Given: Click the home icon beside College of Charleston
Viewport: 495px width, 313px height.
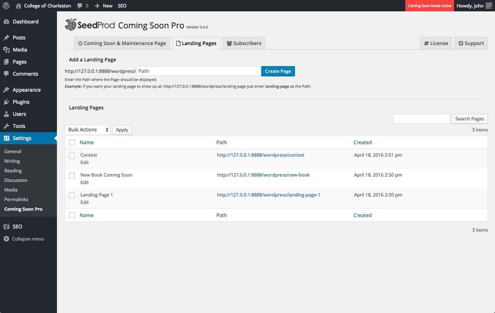Looking at the screenshot, I should coord(19,6).
